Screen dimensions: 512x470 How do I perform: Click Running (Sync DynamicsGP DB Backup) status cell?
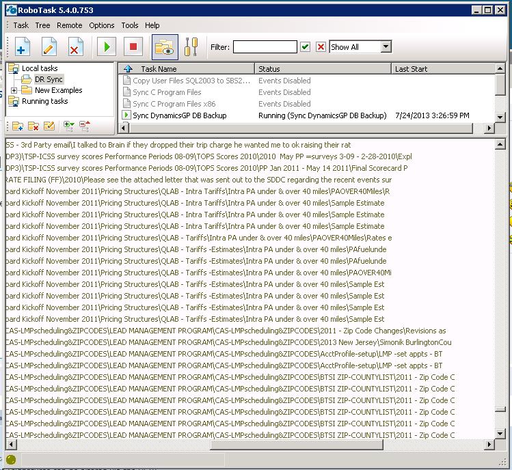point(322,115)
